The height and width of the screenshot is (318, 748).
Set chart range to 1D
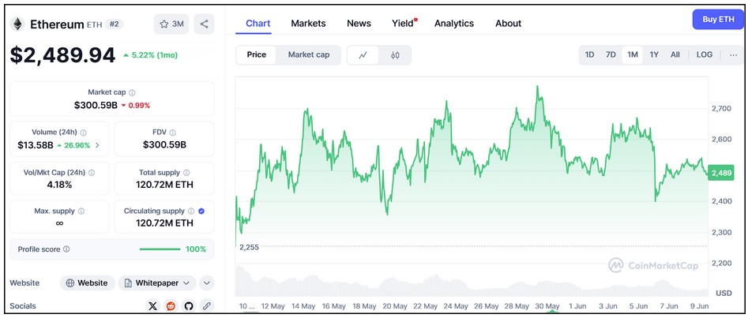tap(589, 54)
